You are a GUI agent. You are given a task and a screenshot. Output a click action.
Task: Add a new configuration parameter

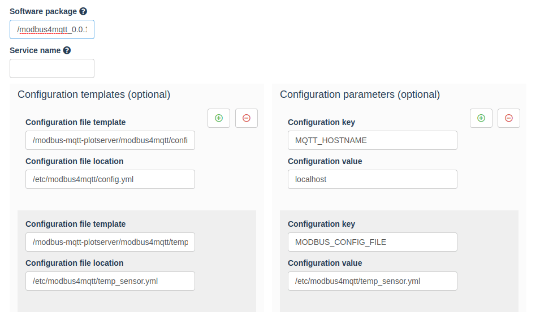point(481,118)
